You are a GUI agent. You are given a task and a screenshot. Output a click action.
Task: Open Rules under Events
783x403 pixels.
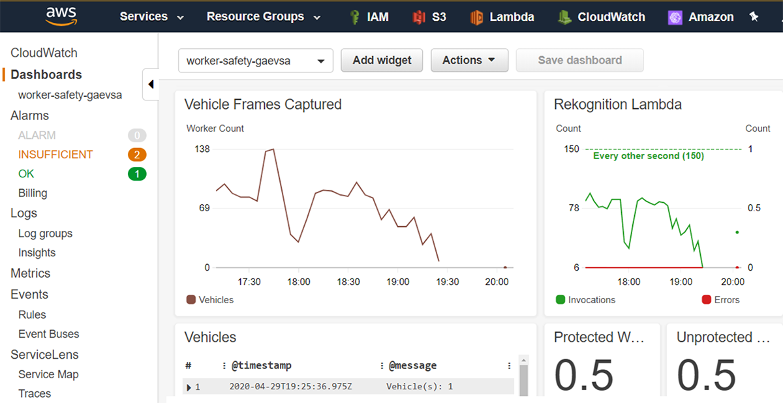click(x=32, y=314)
